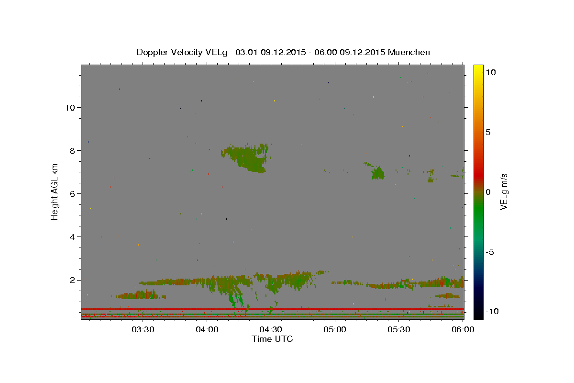Select the 'Time UTC' axis label
Screen dimensions: 574x383
(272, 339)
